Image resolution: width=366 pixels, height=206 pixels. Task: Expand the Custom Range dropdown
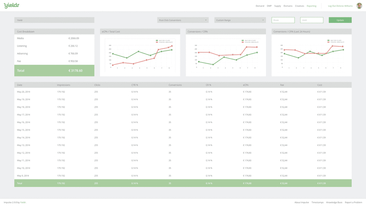[x=240, y=20]
